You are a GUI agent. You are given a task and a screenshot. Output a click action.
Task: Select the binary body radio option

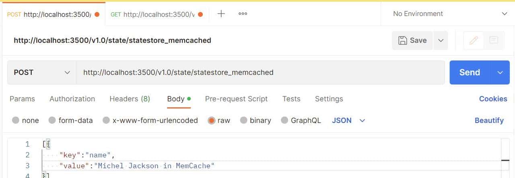pyautogui.click(x=243, y=120)
